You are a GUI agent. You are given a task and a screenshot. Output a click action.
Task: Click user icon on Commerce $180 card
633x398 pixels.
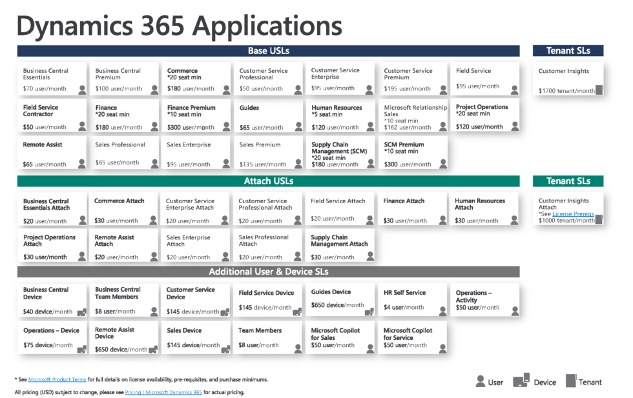tap(226, 90)
